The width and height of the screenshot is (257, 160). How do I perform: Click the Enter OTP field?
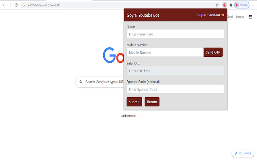pyautogui.click(x=175, y=71)
